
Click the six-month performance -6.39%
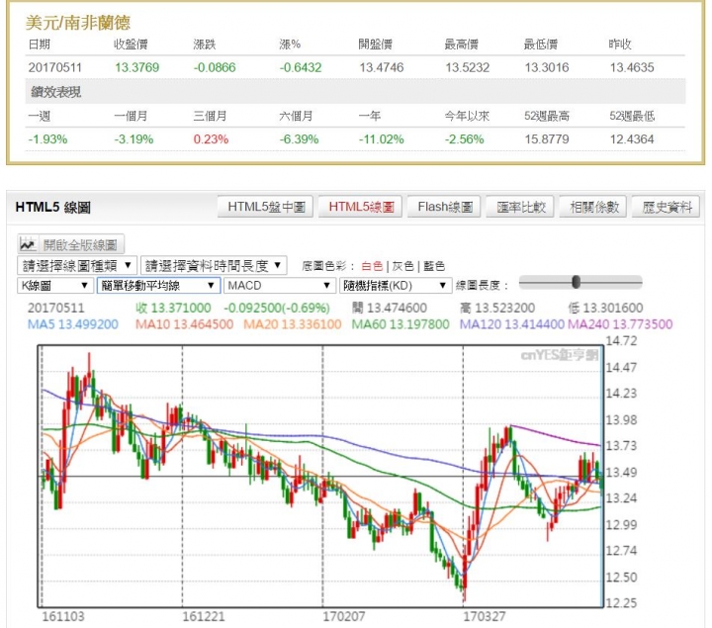[299, 138]
